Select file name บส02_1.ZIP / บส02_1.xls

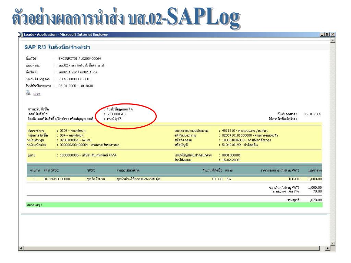78,72
